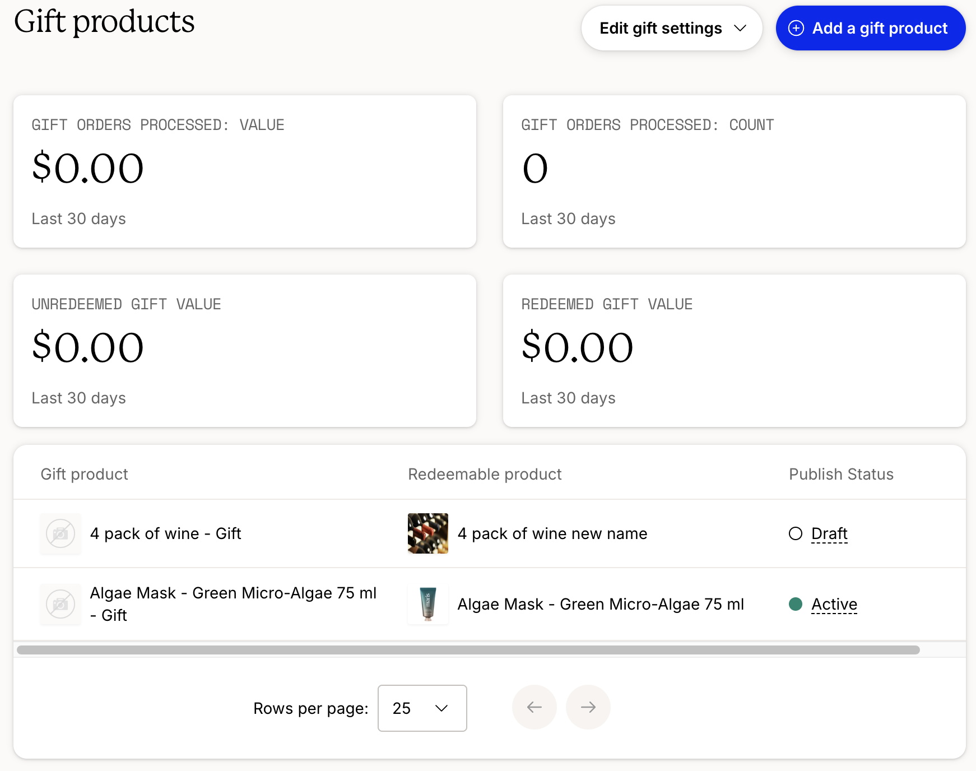Screen dimensions: 976x771
Task: Click the no-image placeholder icon for 4 pack of wine - Gift
Action: tap(61, 533)
